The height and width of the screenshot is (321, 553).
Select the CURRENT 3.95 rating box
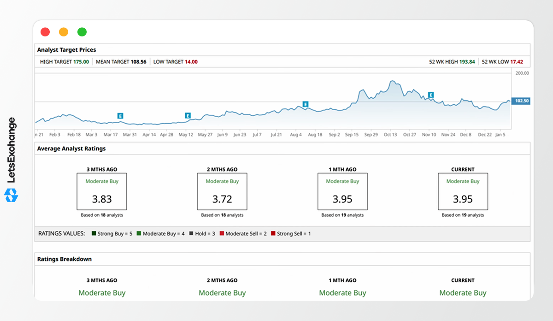point(463,191)
